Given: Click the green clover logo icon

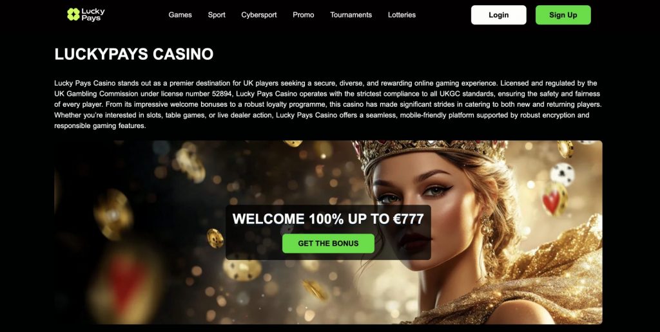Looking at the screenshot, I should click(x=73, y=15).
